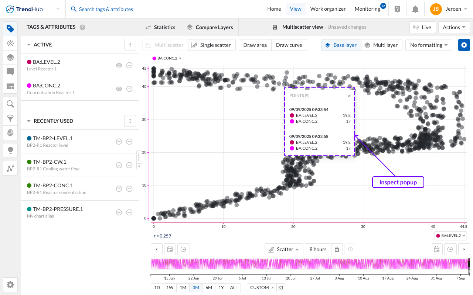
Task: Open the comments panel from the sidebar
Action: pos(10,72)
